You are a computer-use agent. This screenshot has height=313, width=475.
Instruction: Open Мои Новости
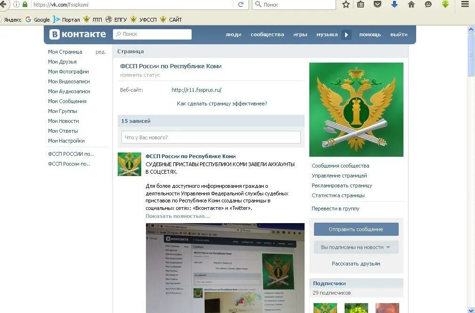(63, 121)
